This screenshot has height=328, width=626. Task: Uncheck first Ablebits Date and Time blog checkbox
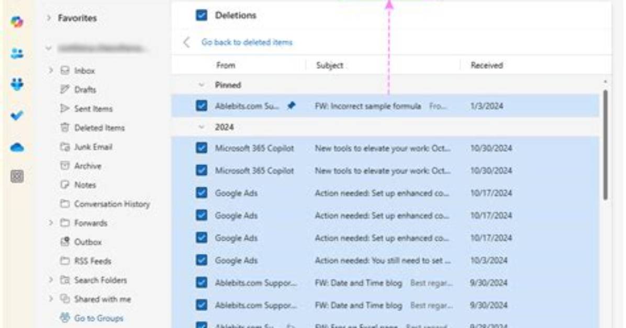pos(202,283)
